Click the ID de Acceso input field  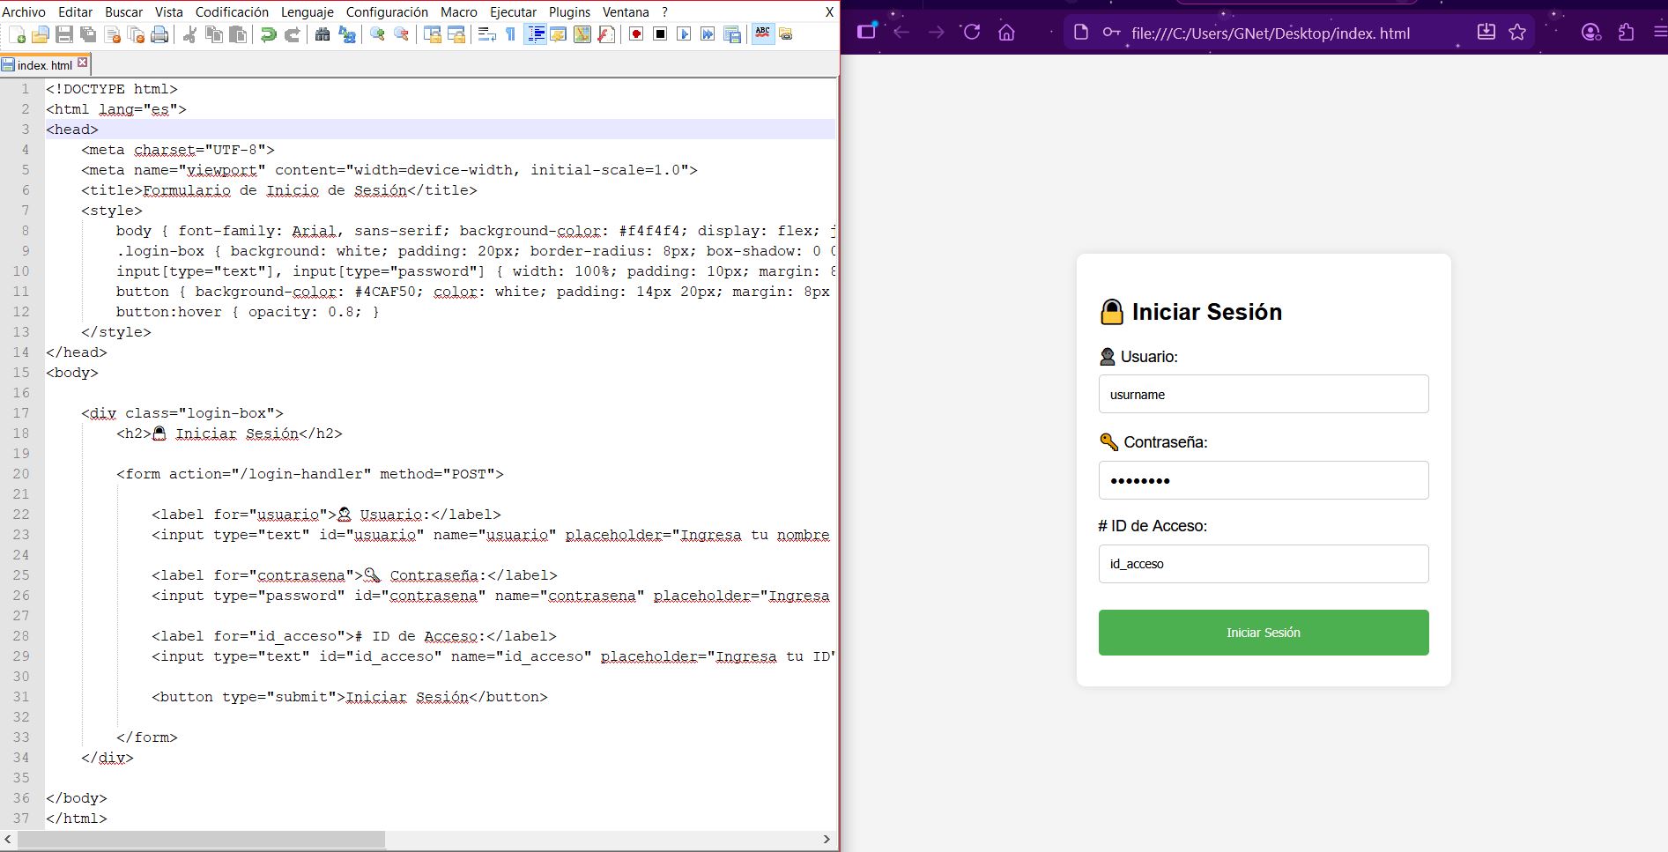pyautogui.click(x=1263, y=564)
